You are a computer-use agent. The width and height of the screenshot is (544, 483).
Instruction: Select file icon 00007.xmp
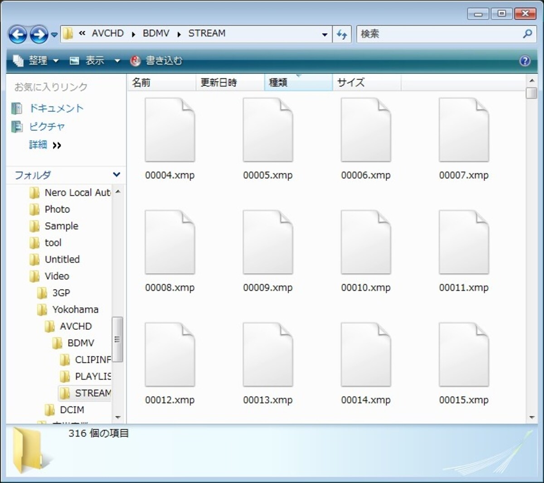pos(464,130)
